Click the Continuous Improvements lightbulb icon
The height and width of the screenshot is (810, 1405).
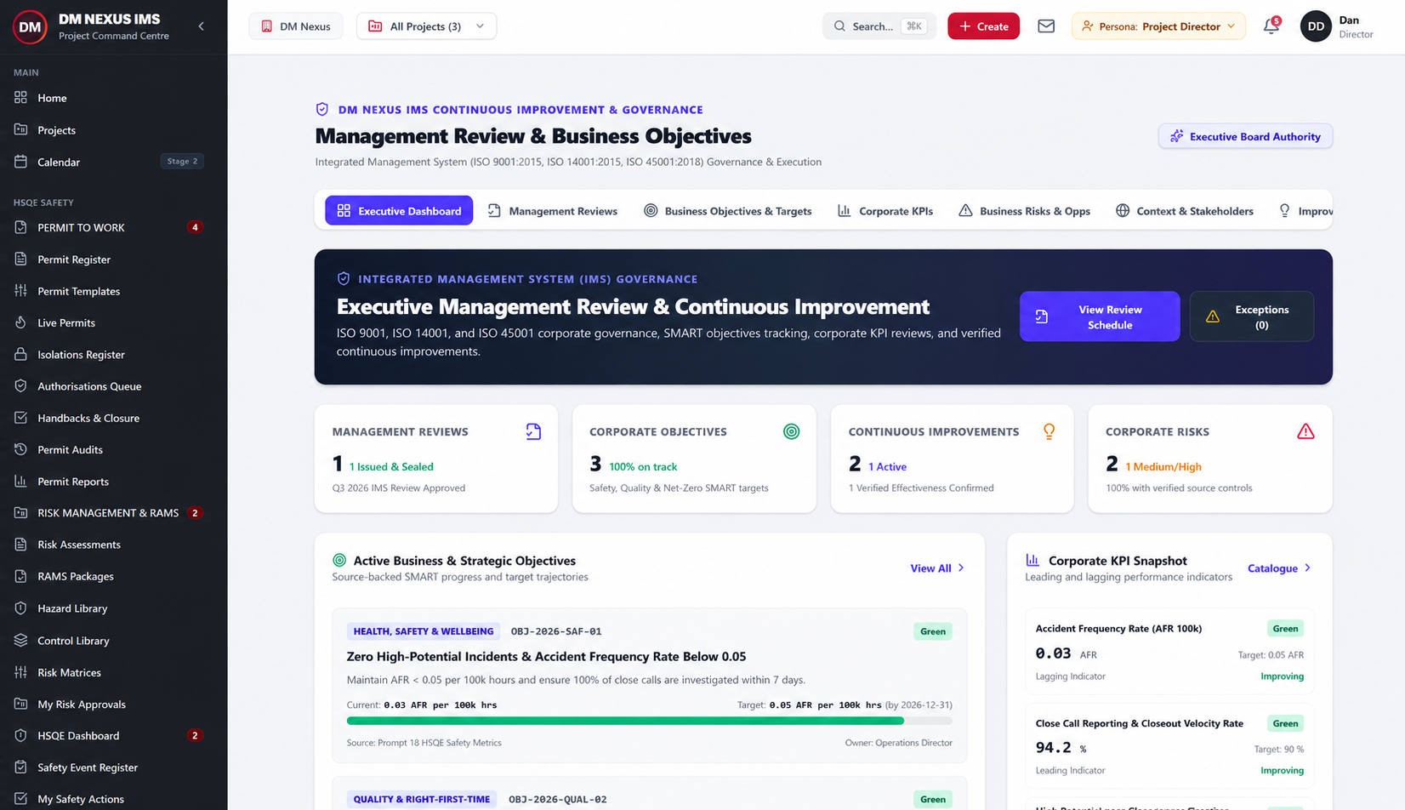pyautogui.click(x=1049, y=431)
